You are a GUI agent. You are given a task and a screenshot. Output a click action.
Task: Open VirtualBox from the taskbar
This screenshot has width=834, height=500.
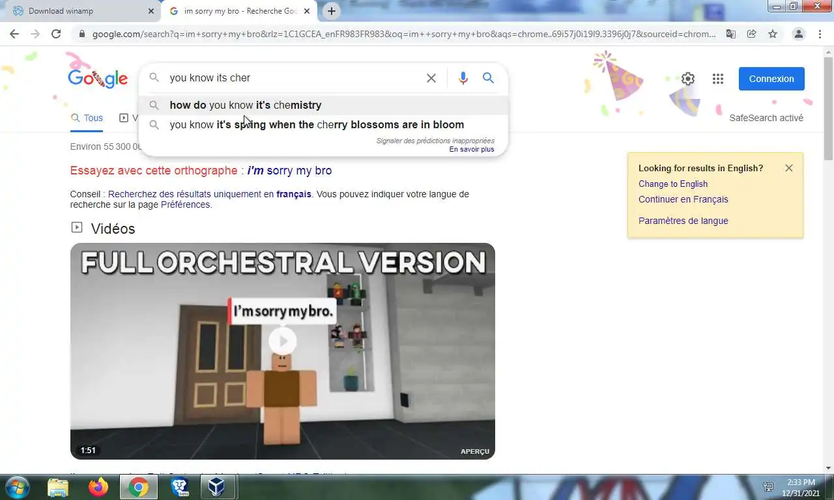pos(216,487)
